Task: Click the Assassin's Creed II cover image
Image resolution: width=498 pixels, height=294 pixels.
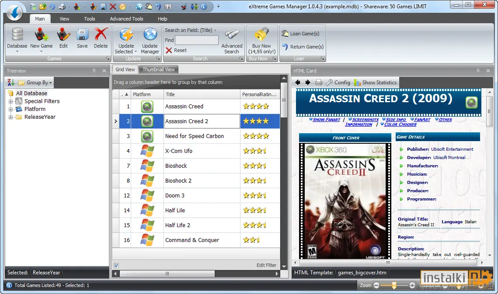Action: 345,201
